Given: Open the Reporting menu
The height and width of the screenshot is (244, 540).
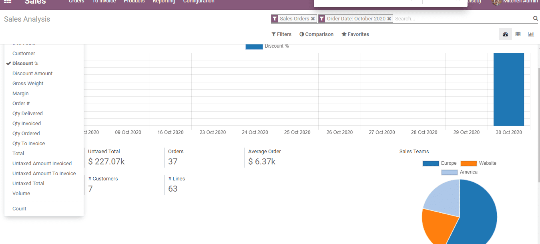Looking at the screenshot, I should pos(164,2).
